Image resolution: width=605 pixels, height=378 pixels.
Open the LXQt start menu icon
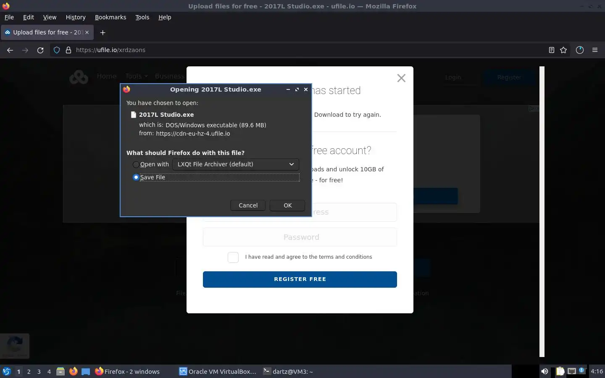point(7,371)
